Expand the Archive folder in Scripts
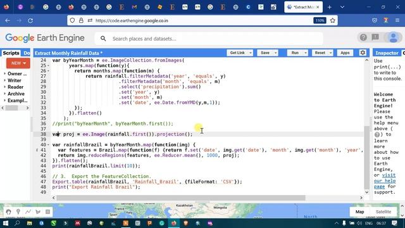The height and width of the screenshot is (228, 405). click(x=4, y=94)
